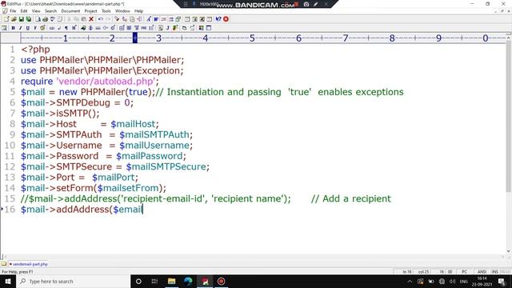Click 'PC' file format in status bar
The height and width of the screenshot is (288, 512).
[464, 272]
